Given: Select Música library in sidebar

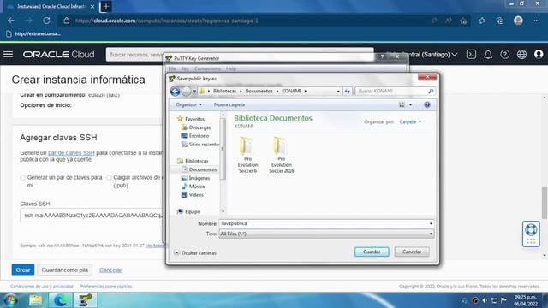Looking at the screenshot, I should (x=197, y=187).
